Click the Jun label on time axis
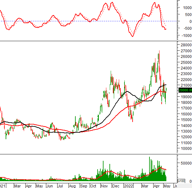 pos(50,186)
